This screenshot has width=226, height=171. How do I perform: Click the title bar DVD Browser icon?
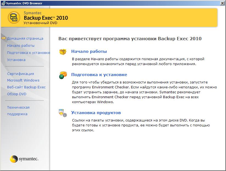point(3,3)
